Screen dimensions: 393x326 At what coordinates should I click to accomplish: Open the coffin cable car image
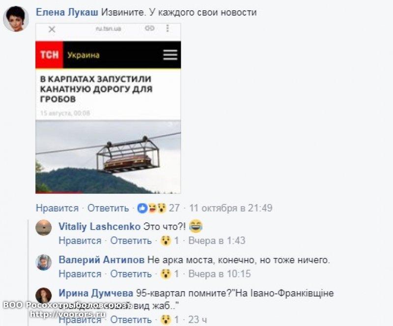pos(108,157)
